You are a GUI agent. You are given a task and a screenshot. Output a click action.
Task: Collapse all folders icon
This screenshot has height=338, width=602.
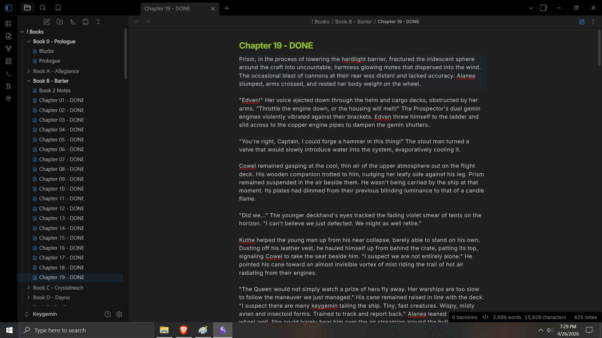coord(98,22)
